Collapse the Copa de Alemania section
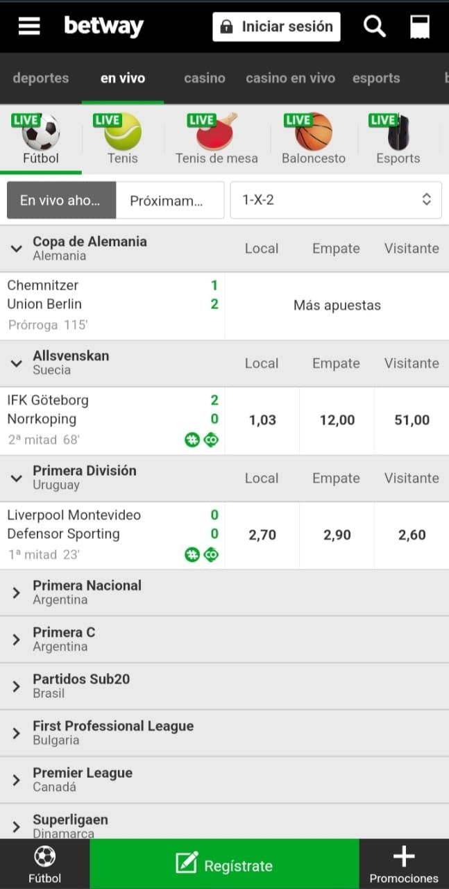 tap(17, 248)
